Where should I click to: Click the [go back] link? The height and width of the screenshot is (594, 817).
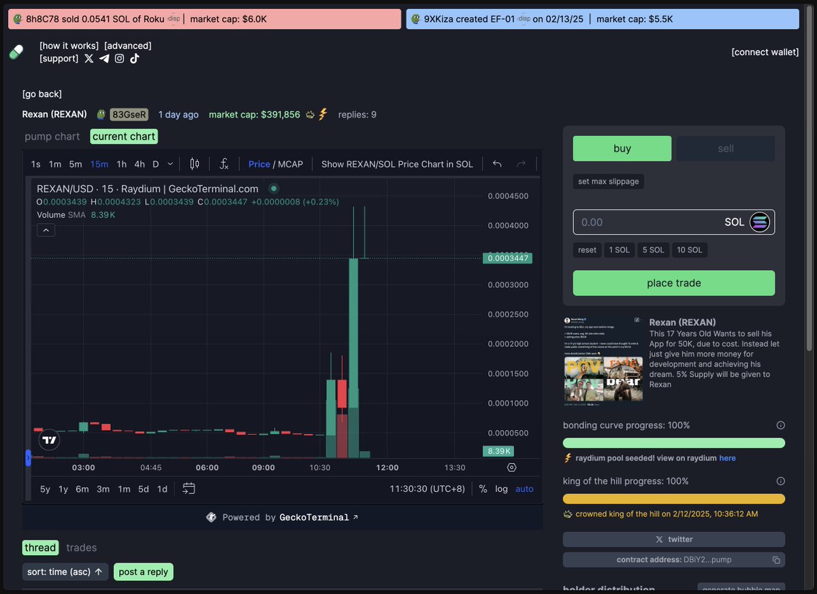click(x=42, y=94)
